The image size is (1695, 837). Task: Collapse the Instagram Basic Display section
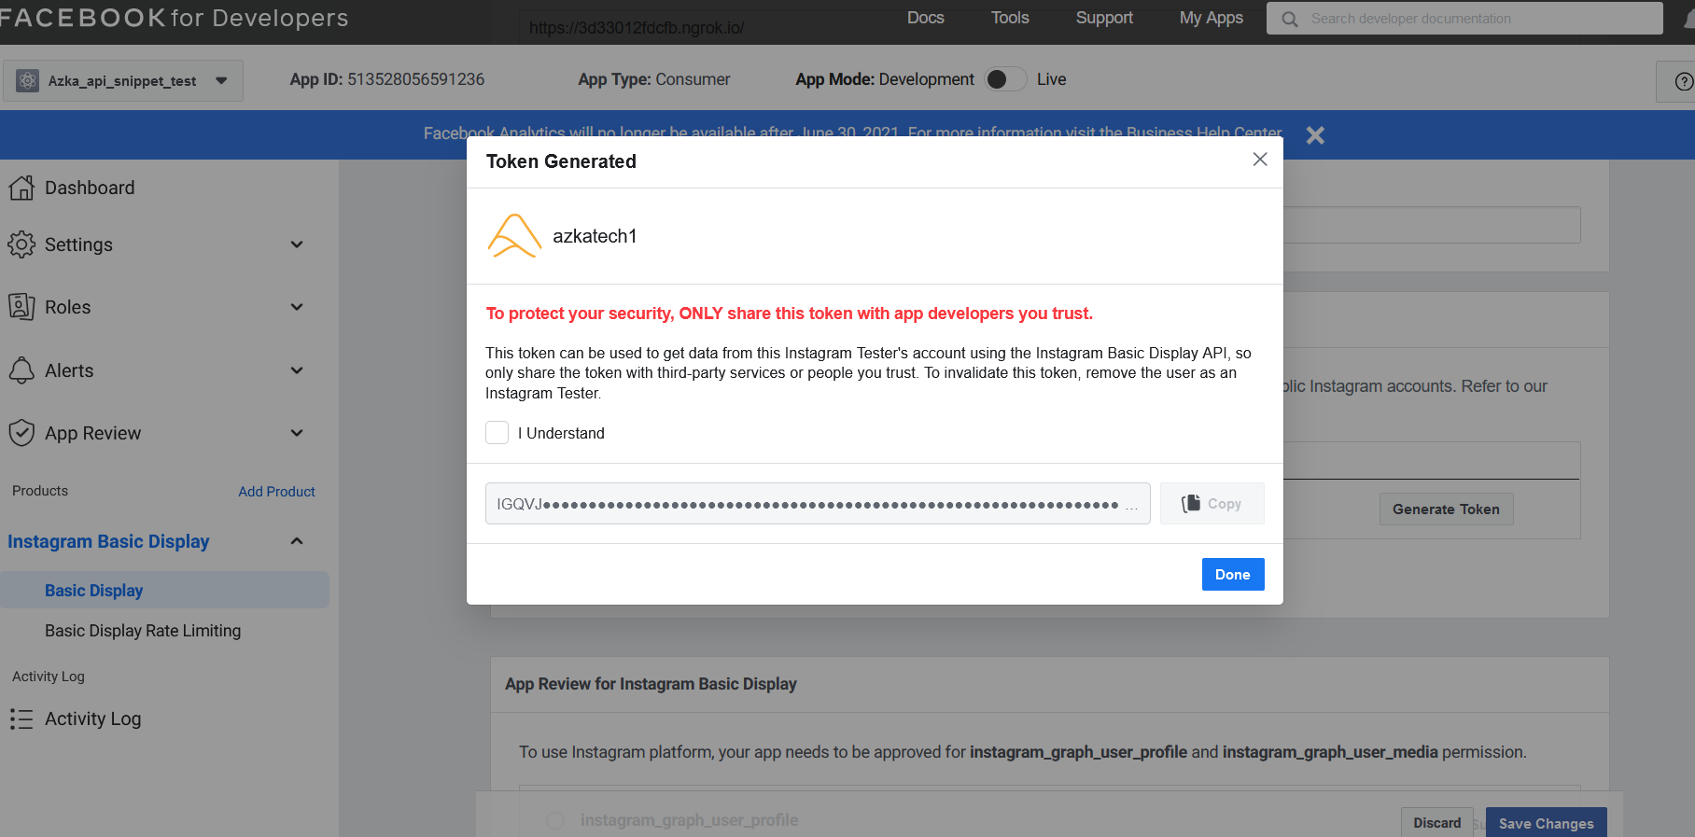point(297,541)
